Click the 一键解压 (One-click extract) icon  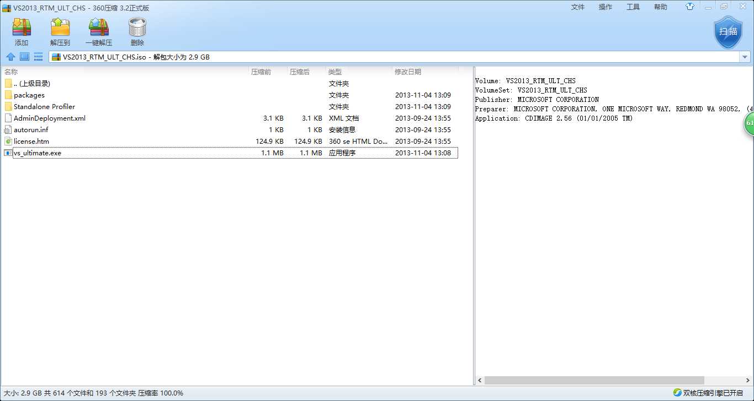(x=99, y=27)
